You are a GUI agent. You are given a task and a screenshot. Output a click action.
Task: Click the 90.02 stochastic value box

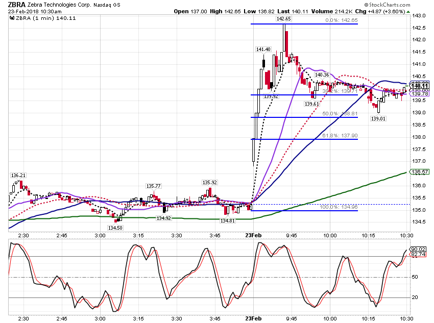click(x=418, y=250)
